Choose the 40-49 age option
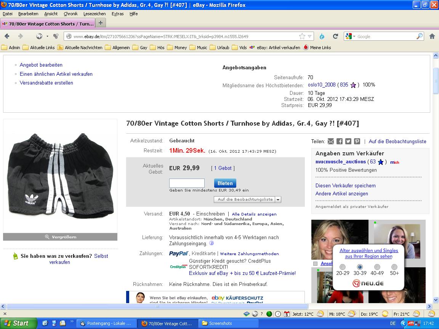Screen dimensions: 439x329 (377, 267)
